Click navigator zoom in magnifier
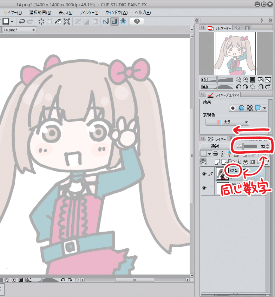 coord(245,80)
